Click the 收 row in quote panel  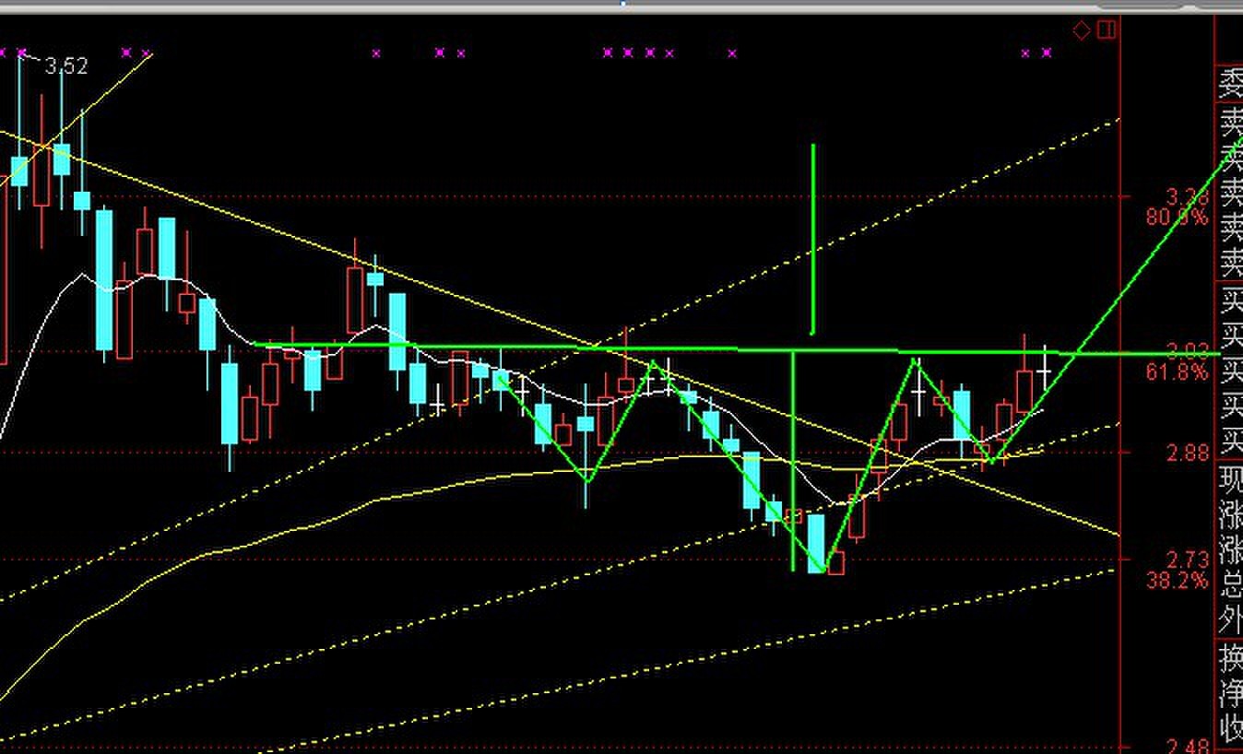pos(1231,728)
